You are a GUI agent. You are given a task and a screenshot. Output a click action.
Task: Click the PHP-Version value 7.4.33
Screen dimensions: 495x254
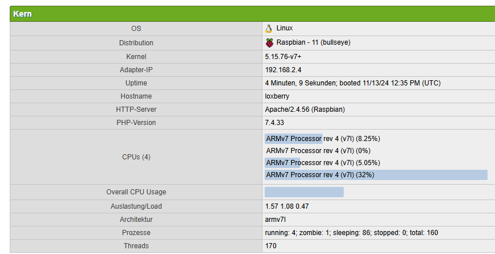274,123
